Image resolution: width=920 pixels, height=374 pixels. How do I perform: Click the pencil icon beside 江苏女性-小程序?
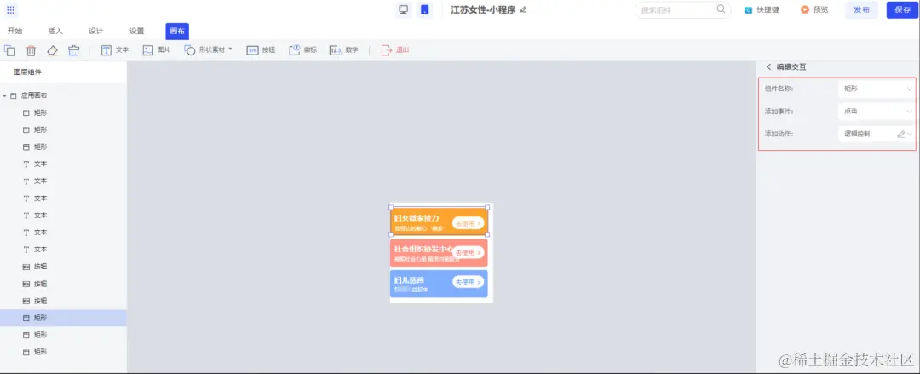(523, 10)
